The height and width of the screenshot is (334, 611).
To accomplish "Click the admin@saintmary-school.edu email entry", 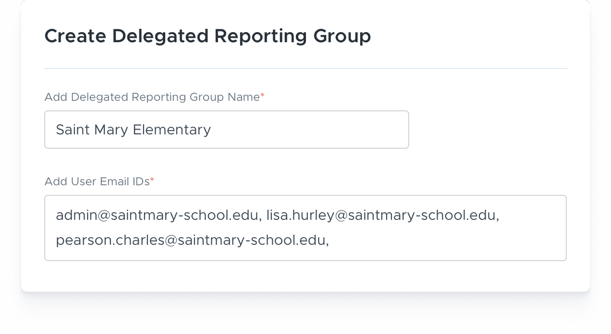I will coord(157,215).
